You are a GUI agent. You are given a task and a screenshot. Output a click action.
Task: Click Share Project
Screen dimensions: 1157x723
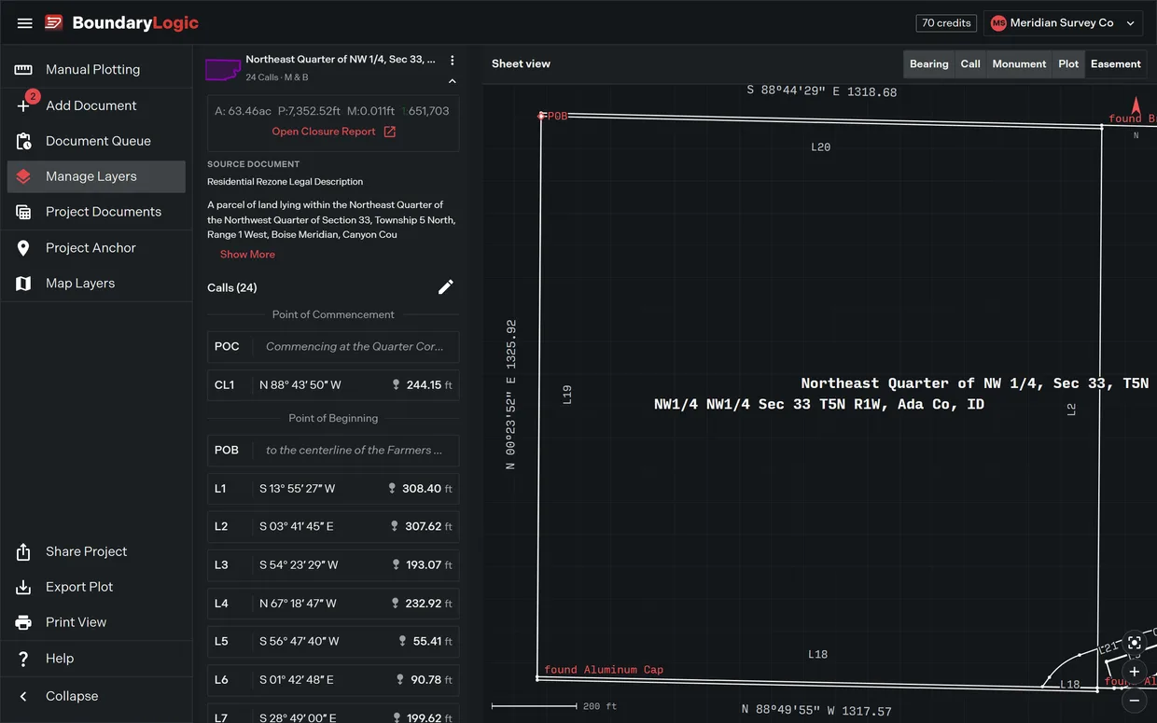click(96, 552)
